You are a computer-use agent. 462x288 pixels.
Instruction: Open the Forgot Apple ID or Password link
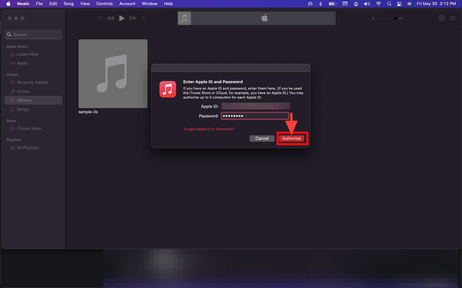point(208,129)
